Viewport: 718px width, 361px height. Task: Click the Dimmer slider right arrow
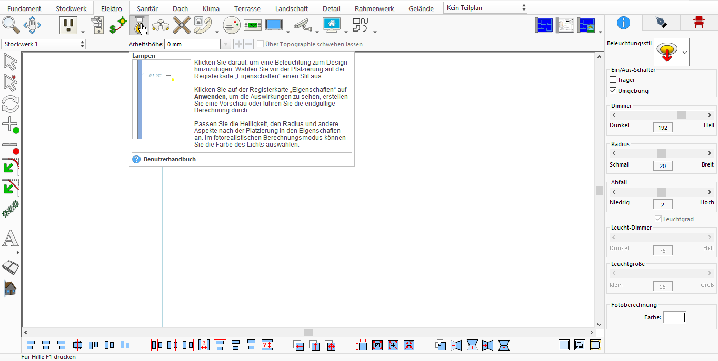click(x=710, y=115)
